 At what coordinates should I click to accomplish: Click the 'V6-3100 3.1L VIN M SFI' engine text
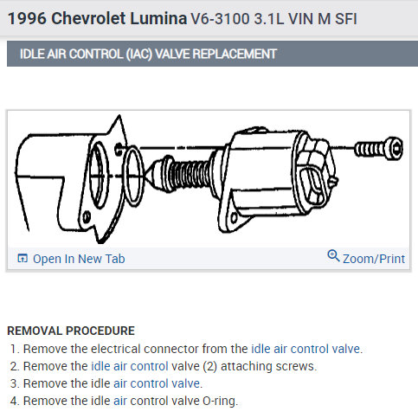click(273, 19)
